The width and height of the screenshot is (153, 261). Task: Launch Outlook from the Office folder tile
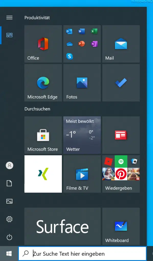69,31
